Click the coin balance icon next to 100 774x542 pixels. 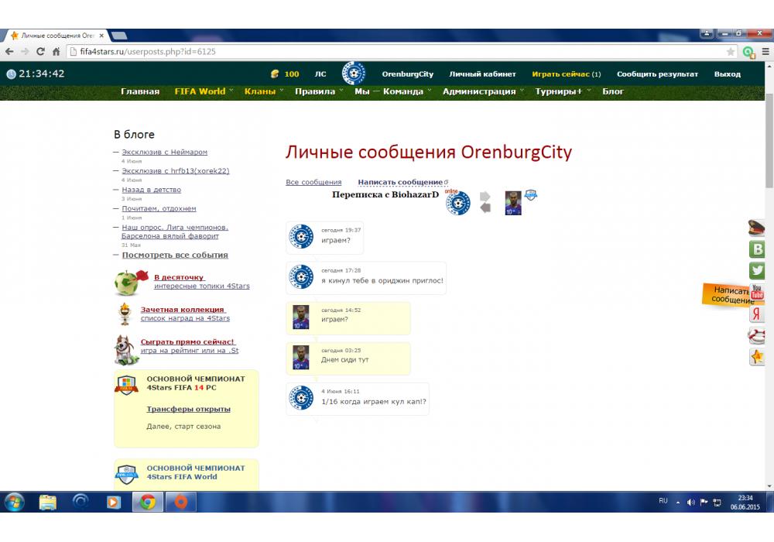click(x=275, y=74)
